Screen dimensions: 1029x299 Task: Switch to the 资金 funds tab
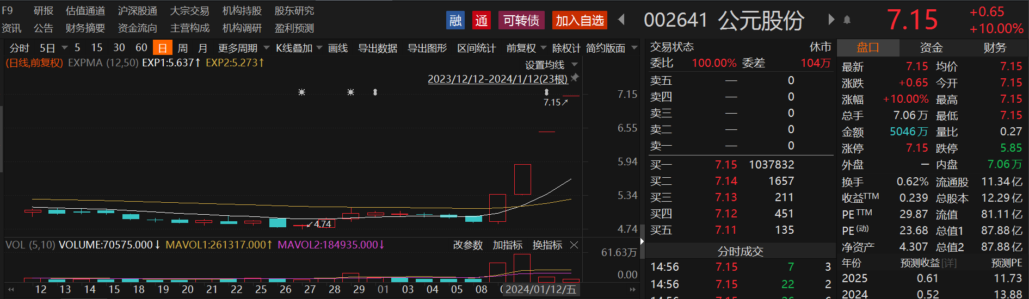tap(931, 48)
